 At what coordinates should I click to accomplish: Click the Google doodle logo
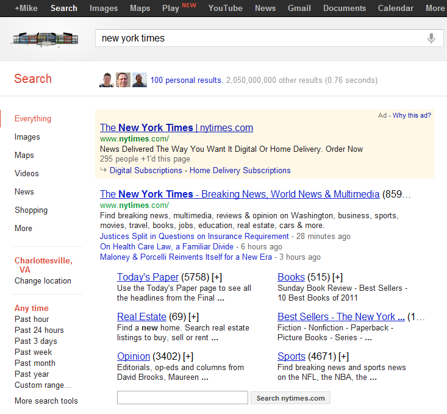click(44, 39)
